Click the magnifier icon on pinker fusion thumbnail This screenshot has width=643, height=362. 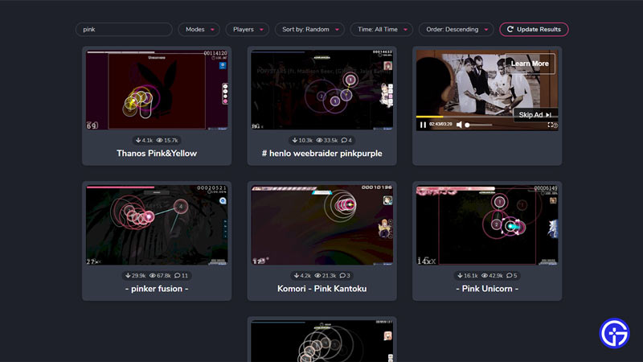(x=223, y=201)
